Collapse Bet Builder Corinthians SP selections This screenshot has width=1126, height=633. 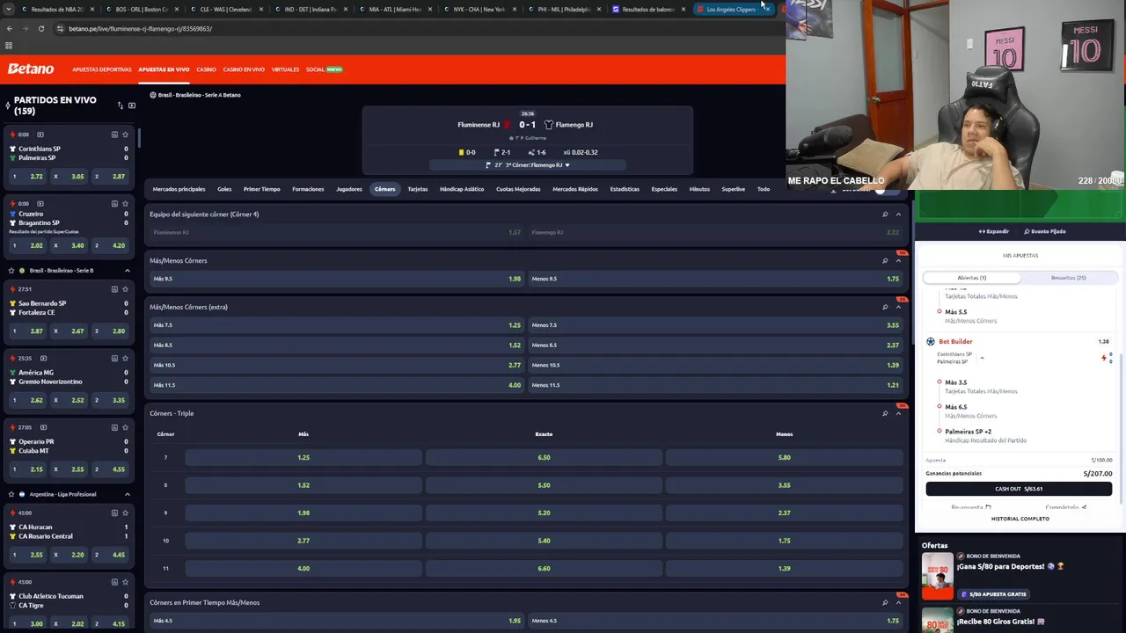tap(982, 358)
